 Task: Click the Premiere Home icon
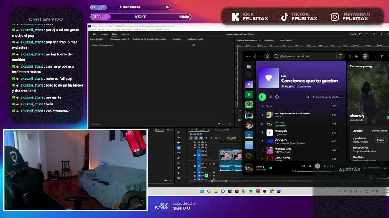click(94, 34)
